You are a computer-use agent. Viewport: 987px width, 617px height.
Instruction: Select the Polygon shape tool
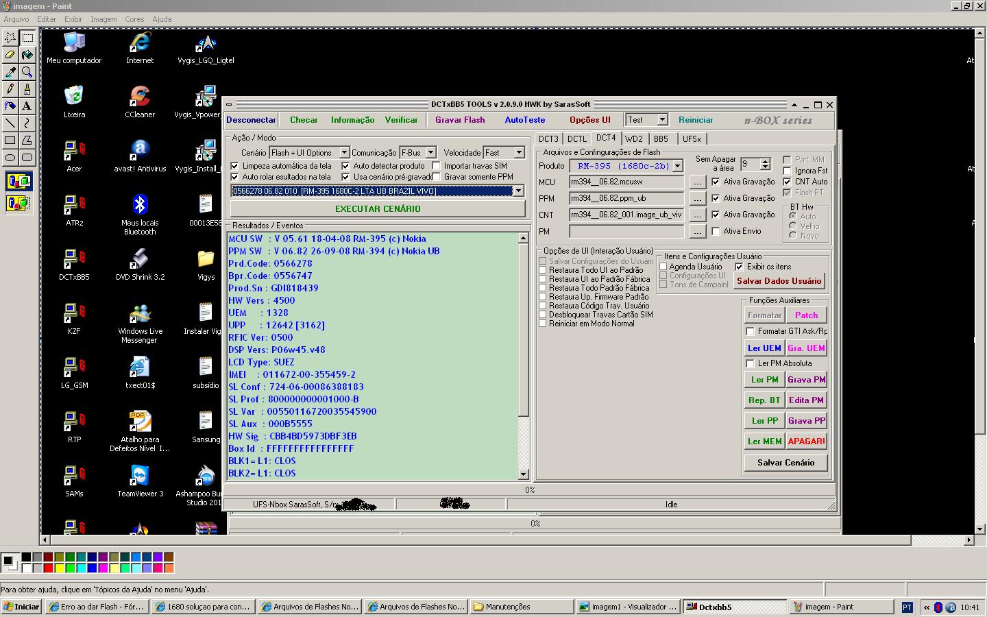click(x=27, y=141)
